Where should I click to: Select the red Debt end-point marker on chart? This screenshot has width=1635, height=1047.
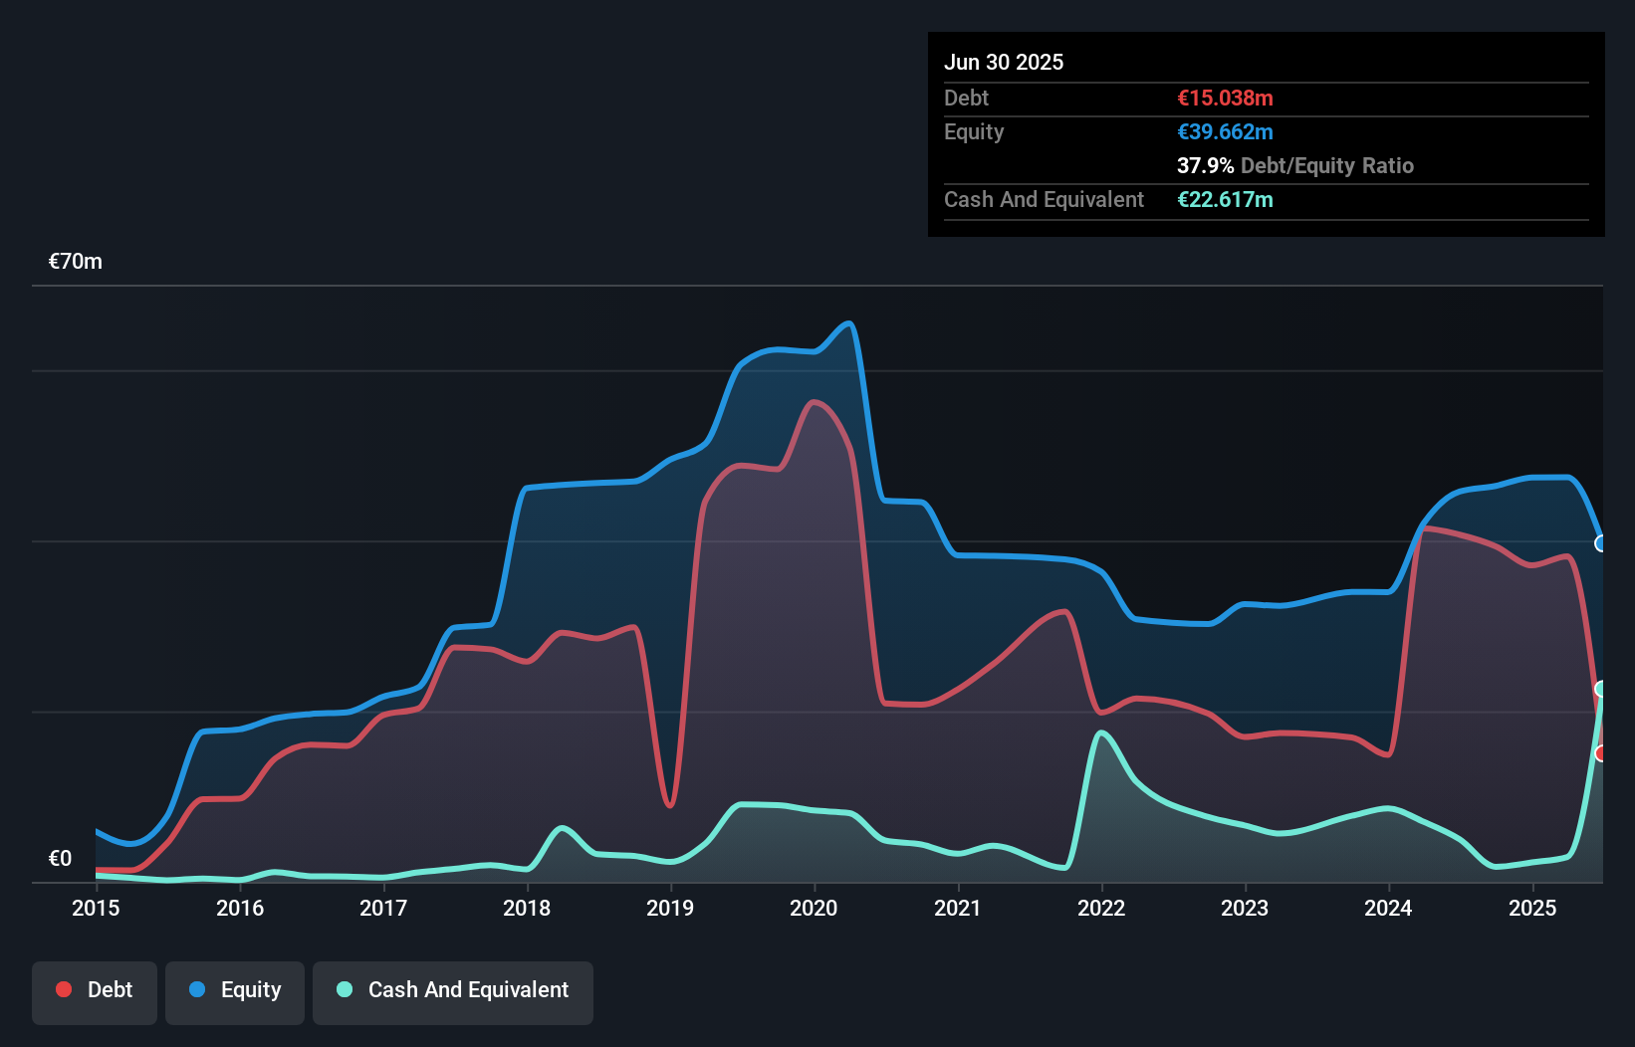pyautogui.click(x=1601, y=753)
